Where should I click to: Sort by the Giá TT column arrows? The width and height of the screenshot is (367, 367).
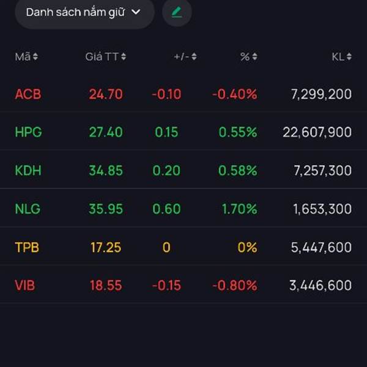(124, 57)
